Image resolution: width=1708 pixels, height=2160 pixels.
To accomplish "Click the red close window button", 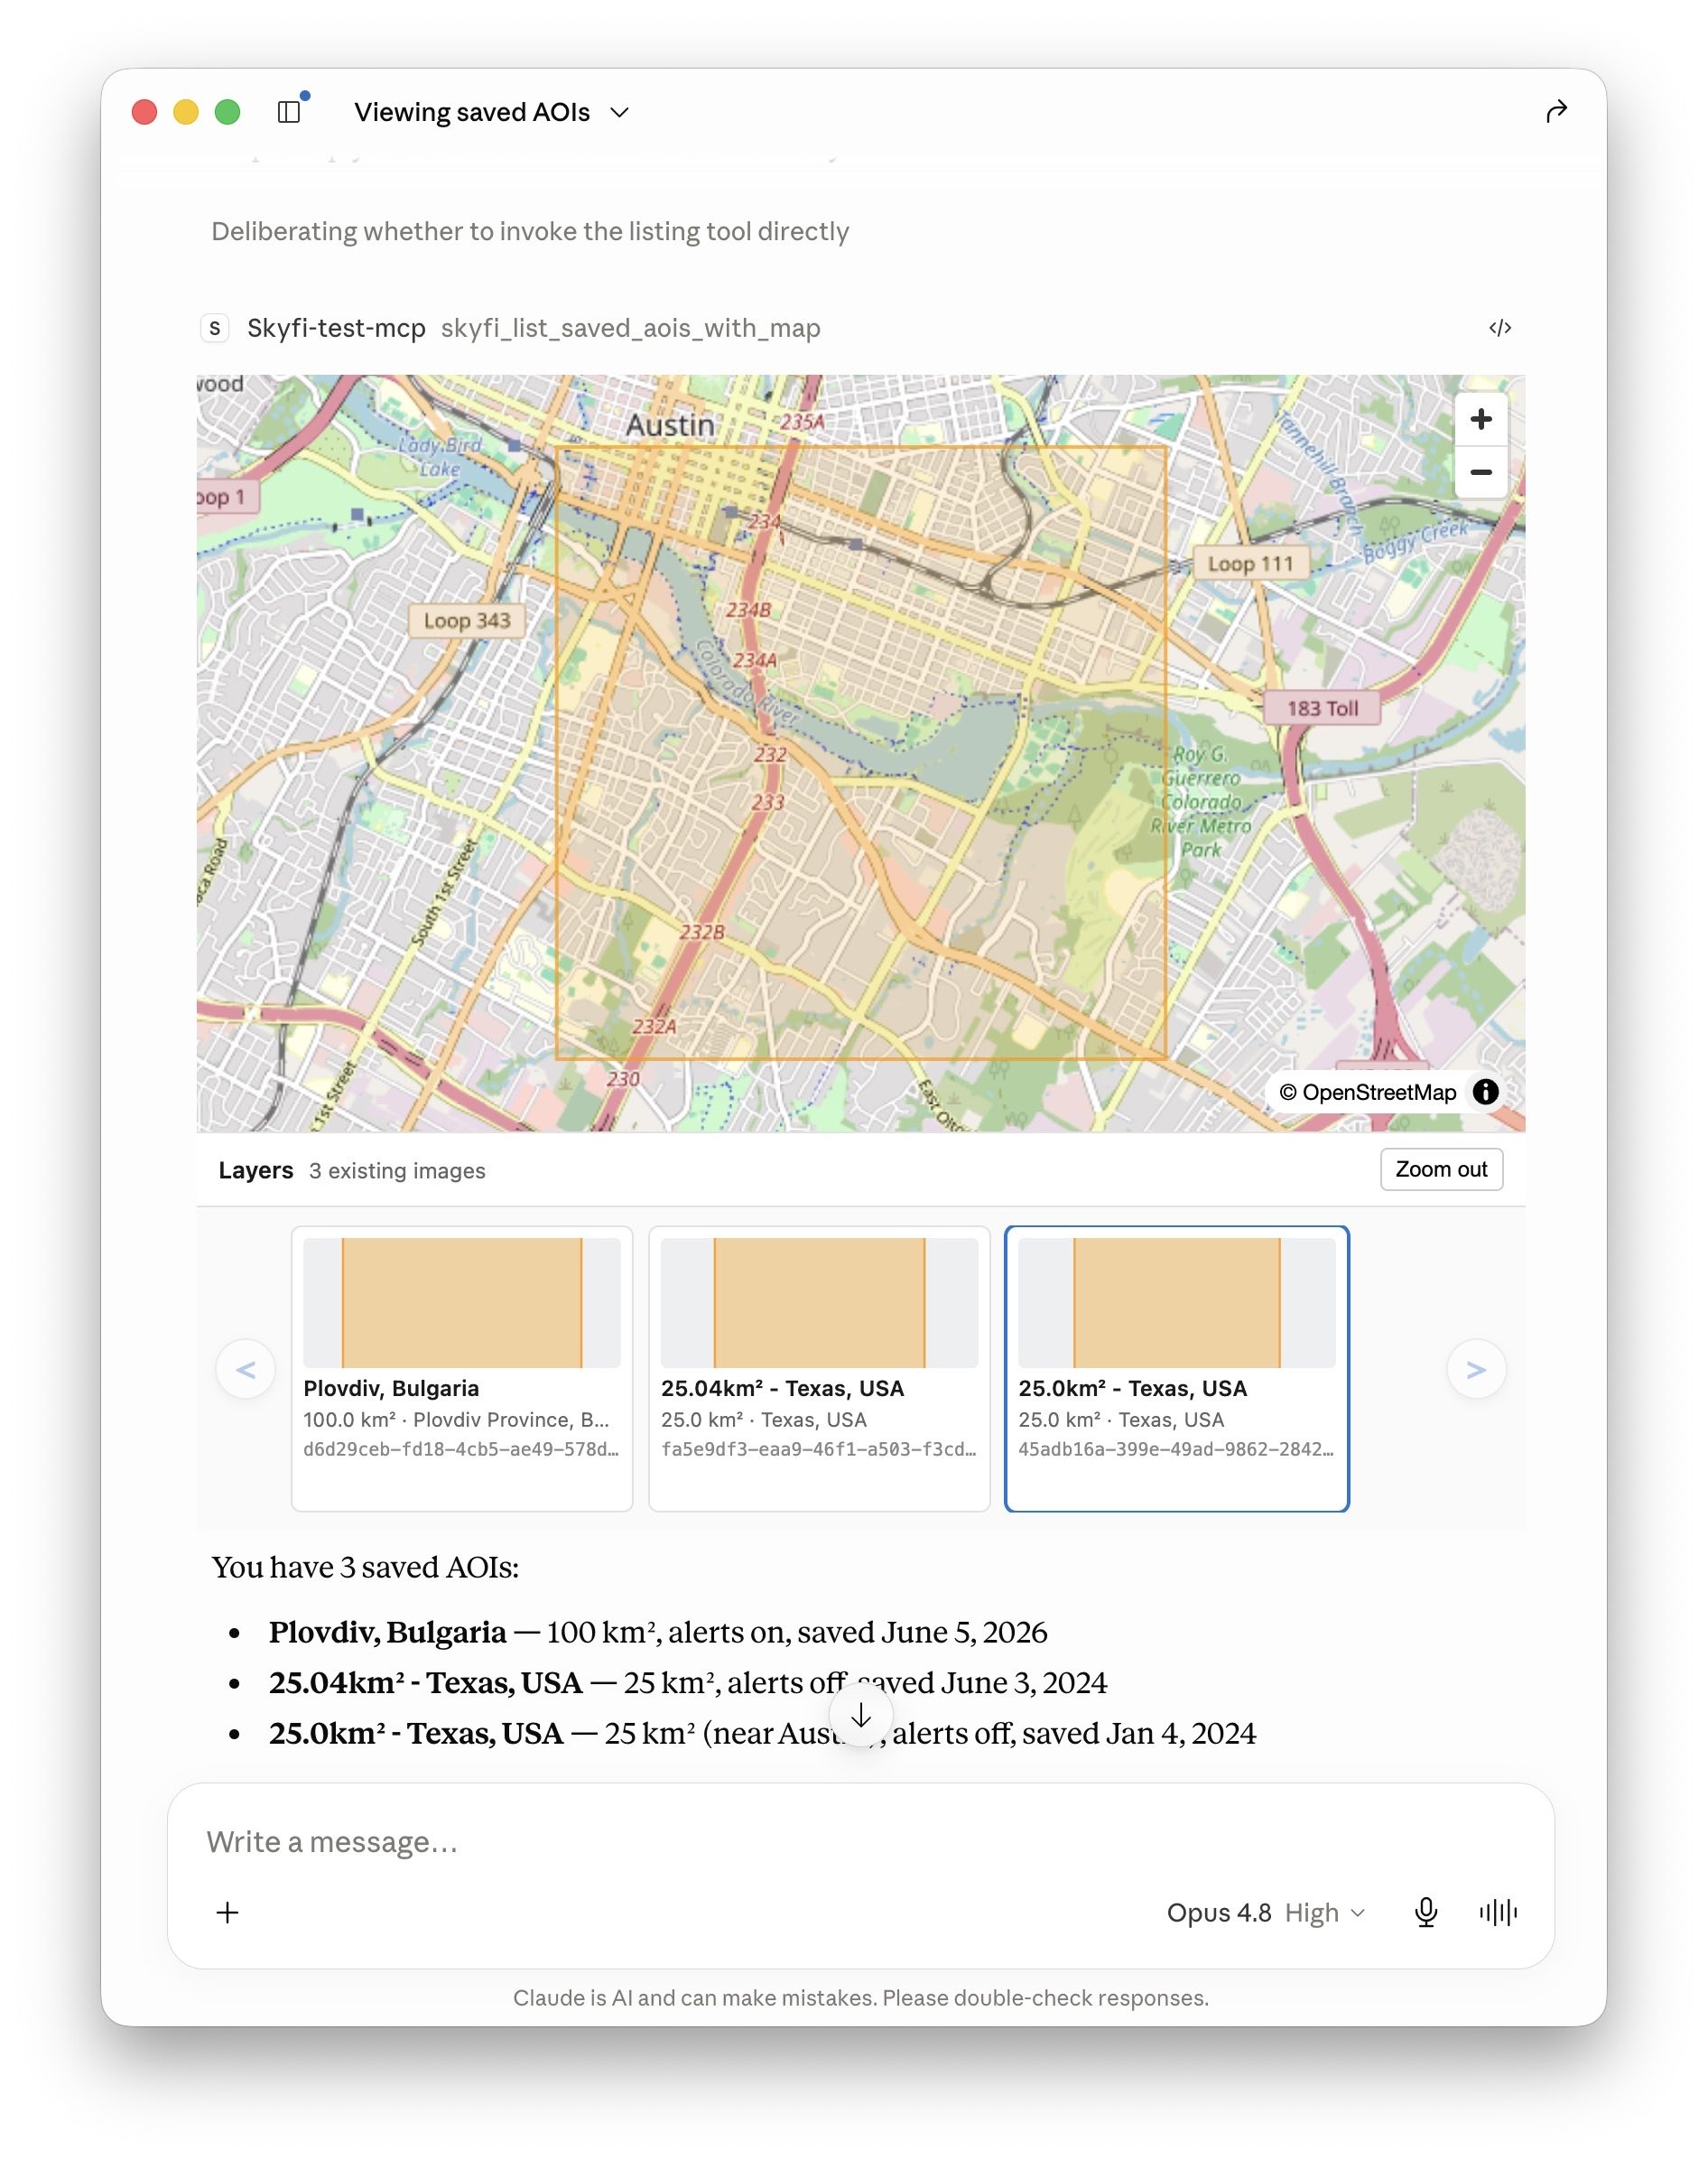I will [x=145, y=112].
